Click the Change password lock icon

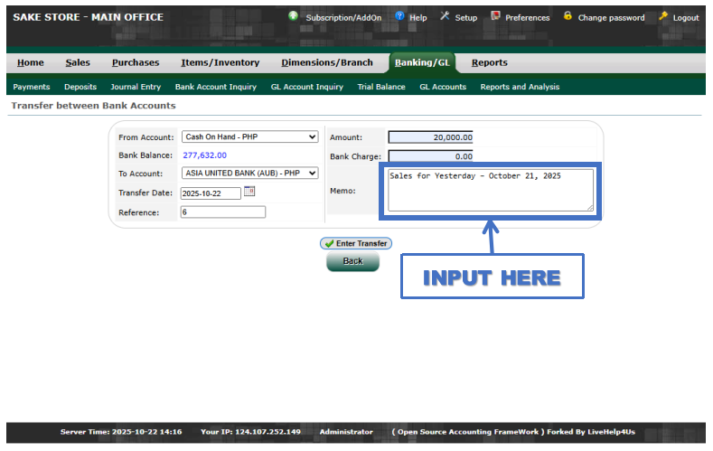point(568,16)
